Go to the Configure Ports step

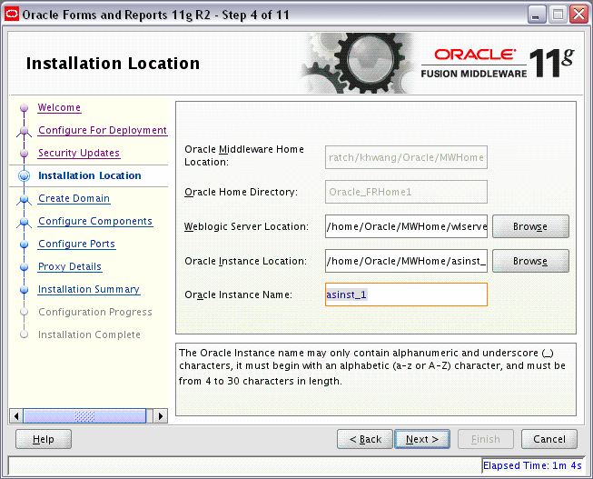77,244
